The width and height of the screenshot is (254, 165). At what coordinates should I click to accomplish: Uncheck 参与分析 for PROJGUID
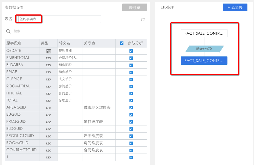pos(131,122)
